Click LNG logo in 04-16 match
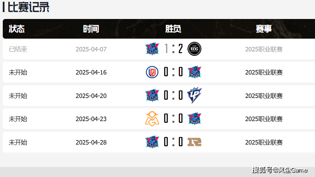Screen dimensions: 315x177 coord(194,72)
